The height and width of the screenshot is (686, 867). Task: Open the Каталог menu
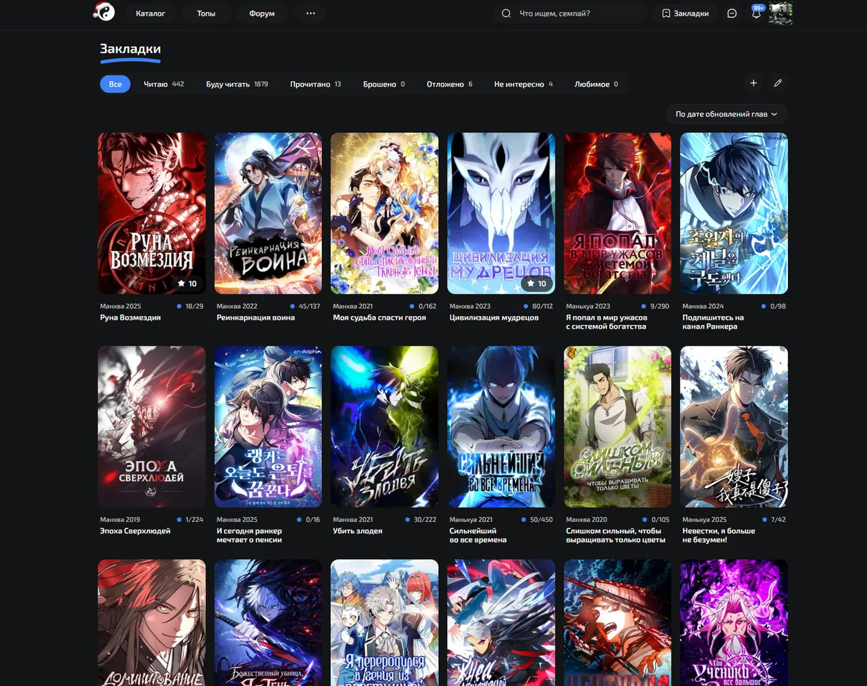point(150,13)
